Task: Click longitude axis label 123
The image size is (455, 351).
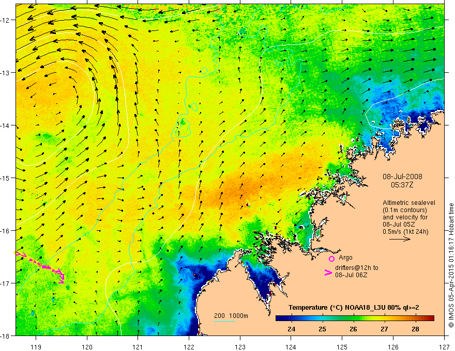Action: click(x=240, y=347)
